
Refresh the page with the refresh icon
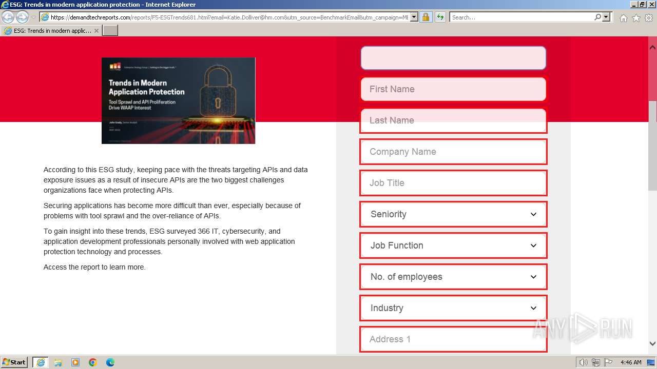tap(440, 17)
